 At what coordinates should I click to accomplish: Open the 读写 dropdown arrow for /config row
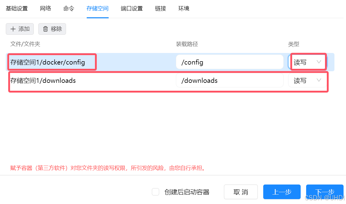click(x=319, y=62)
